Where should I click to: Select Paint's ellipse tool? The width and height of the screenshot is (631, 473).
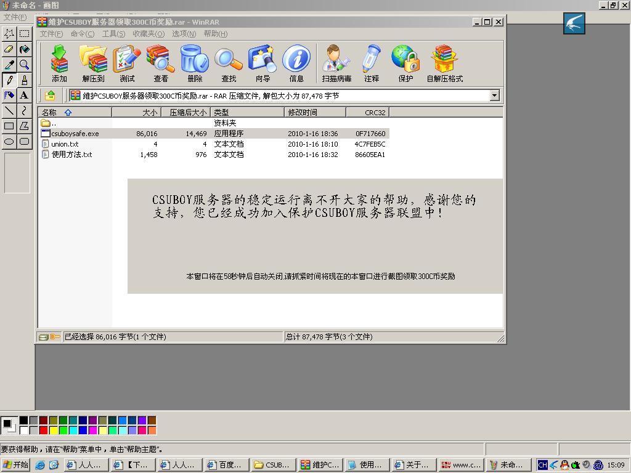tap(9, 141)
